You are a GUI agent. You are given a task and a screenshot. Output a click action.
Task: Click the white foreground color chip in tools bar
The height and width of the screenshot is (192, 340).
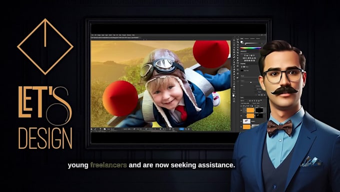coord(233,95)
